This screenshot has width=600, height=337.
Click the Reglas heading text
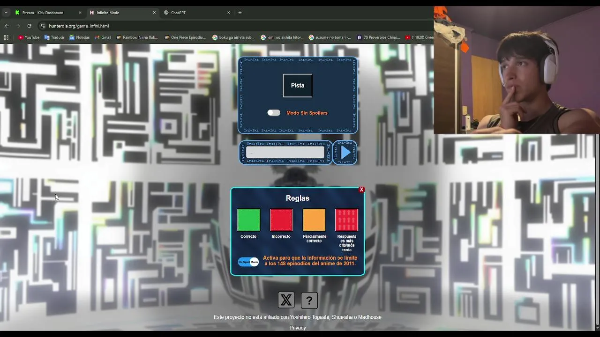click(x=298, y=198)
